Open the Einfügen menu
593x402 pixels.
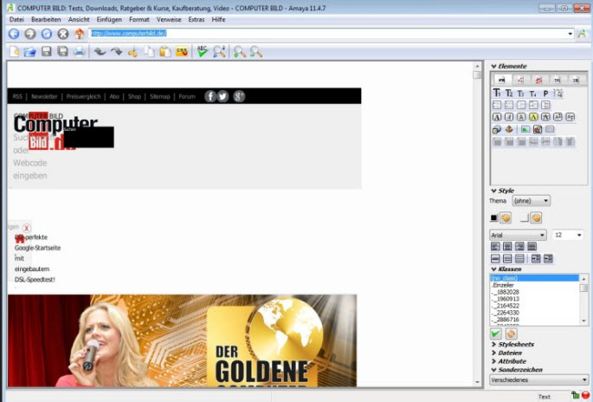[x=109, y=19]
